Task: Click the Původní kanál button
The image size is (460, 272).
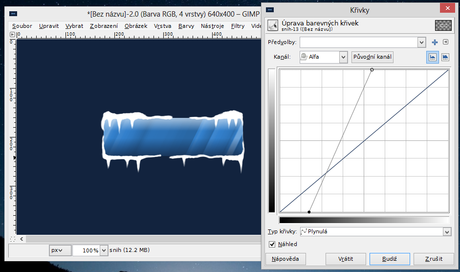Action: coord(372,57)
